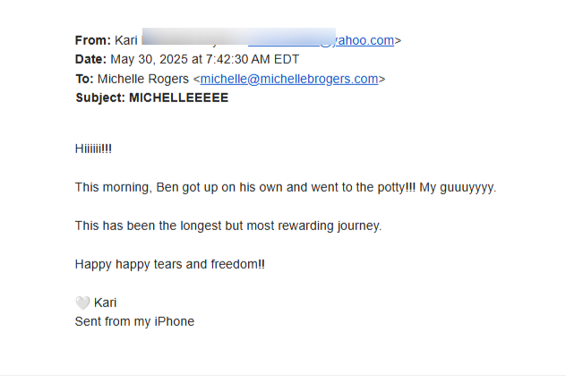The height and width of the screenshot is (376, 566).
Task: Open the michelle@michellebrogers.com email link
Action: (288, 79)
